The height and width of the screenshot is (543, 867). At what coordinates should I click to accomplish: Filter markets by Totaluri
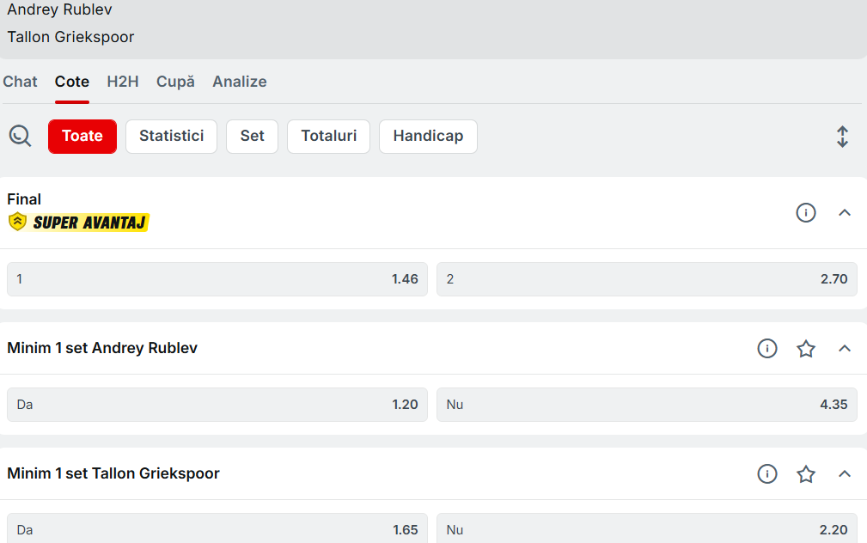click(328, 137)
